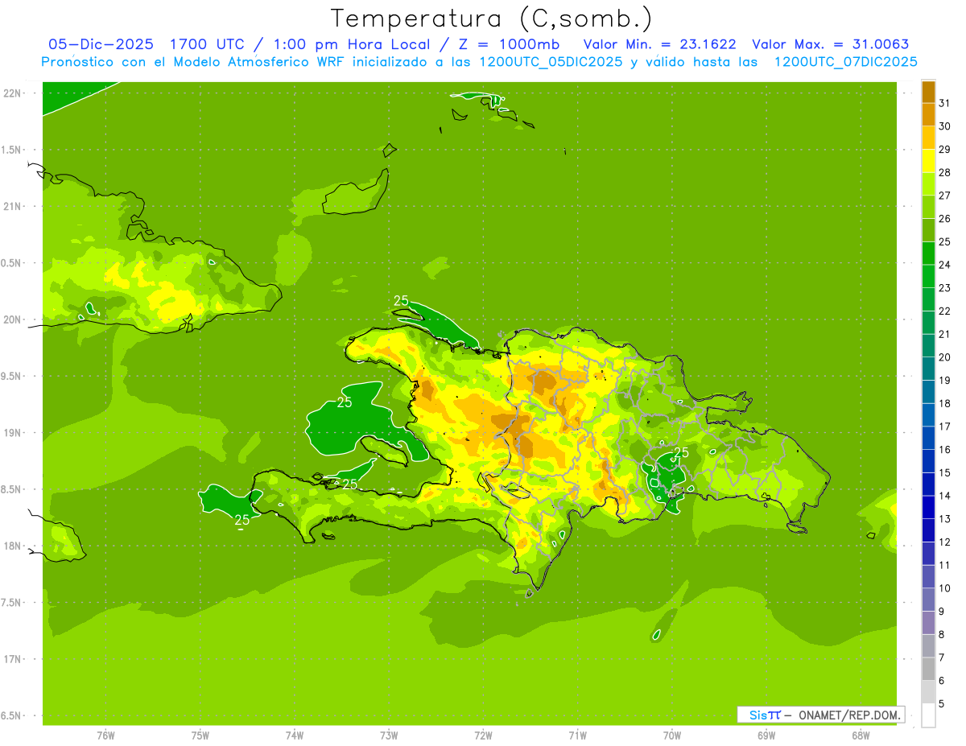Click the '72W' longitude label
Viewport: 966px width, 746px height.
coord(483,735)
